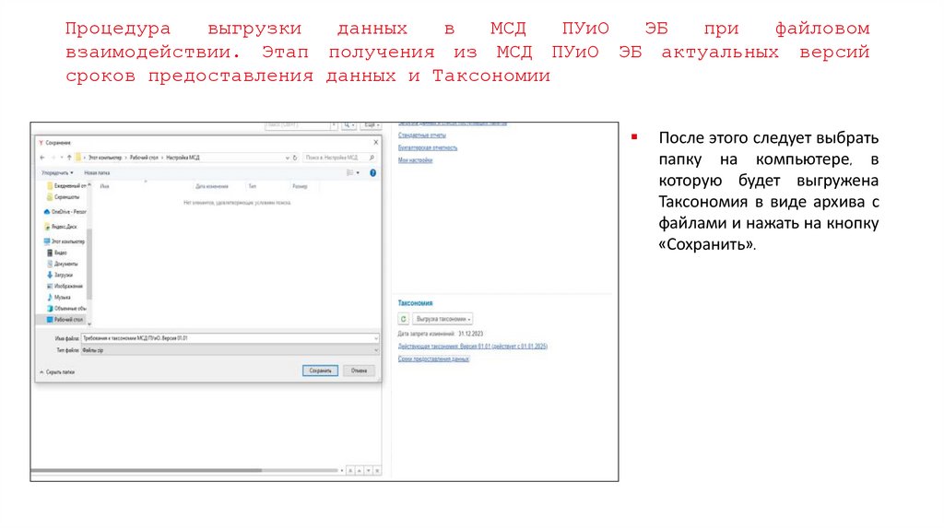
Task: Select Яндекс.Диск in navigation pane
Action: 61,227
